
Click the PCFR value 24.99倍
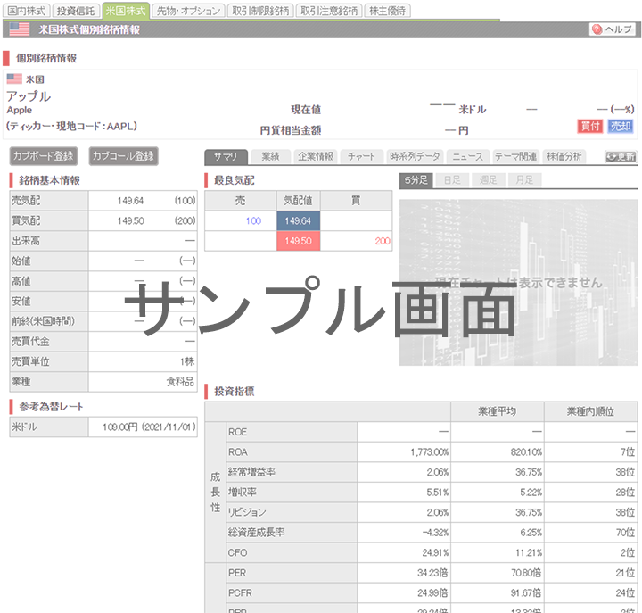point(432,592)
